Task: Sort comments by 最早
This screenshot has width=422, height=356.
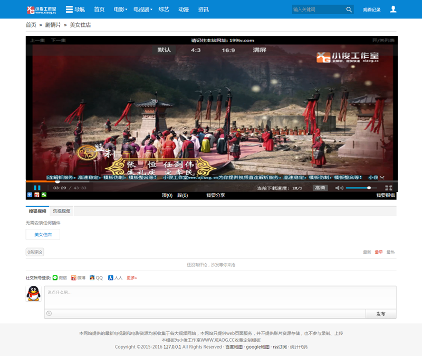Action: click(x=379, y=252)
